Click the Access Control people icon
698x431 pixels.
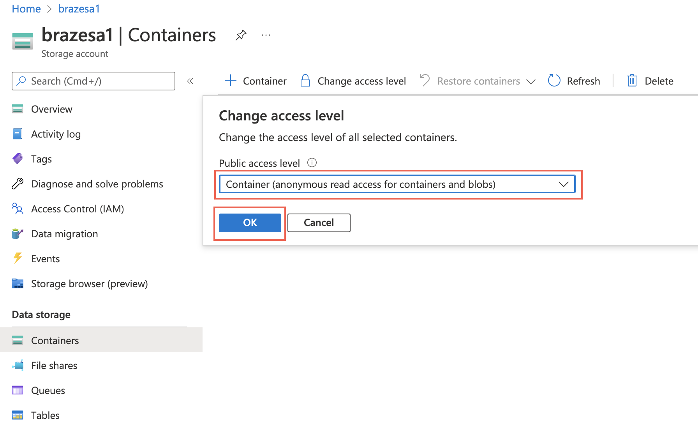point(18,208)
